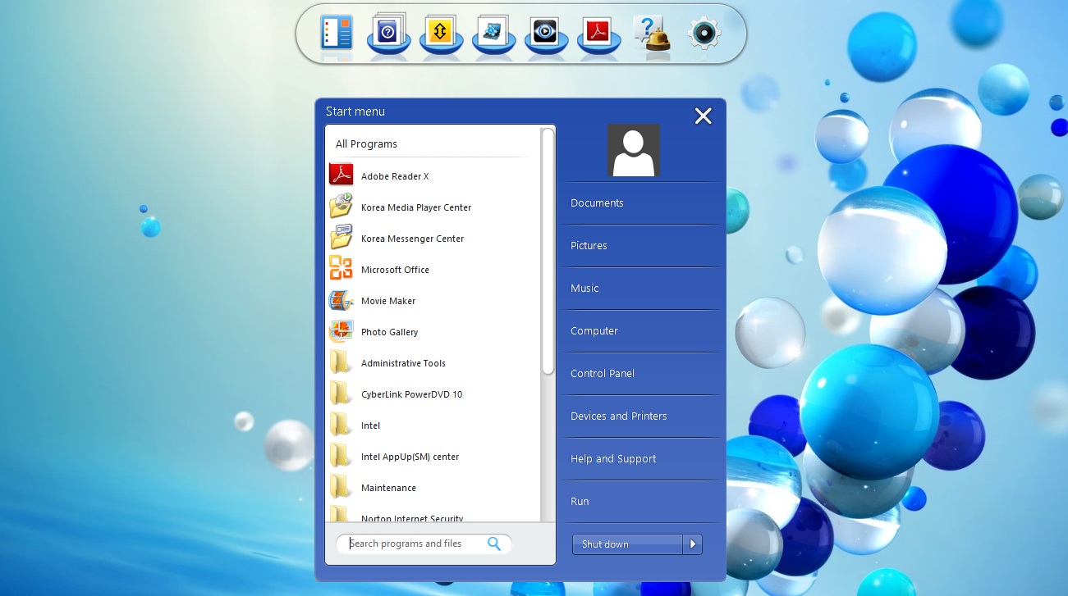Open Photo Gallery from the programs list
The width and height of the screenshot is (1068, 596).
(389, 332)
